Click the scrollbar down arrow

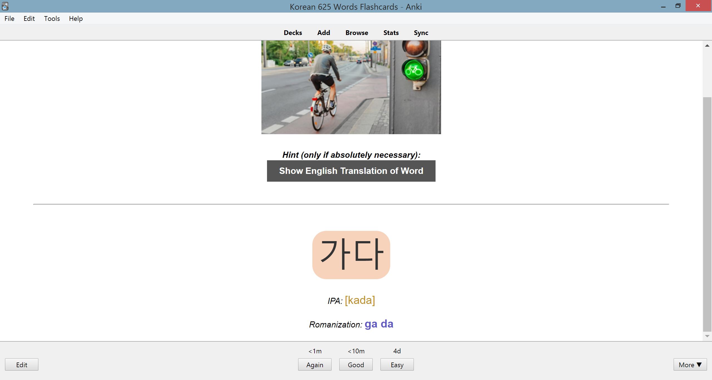(x=707, y=336)
